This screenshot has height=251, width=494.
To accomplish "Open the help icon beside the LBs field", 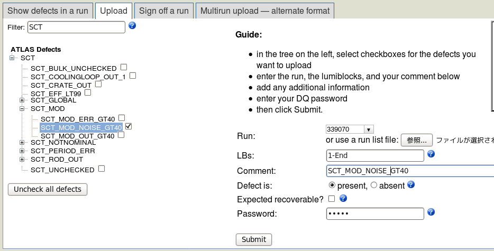I will 431,154.
